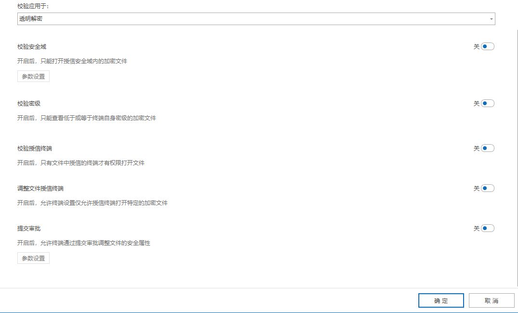Click the 校验密级 heading text
This screenshot has height=313, width=518.
pos(29,104)
